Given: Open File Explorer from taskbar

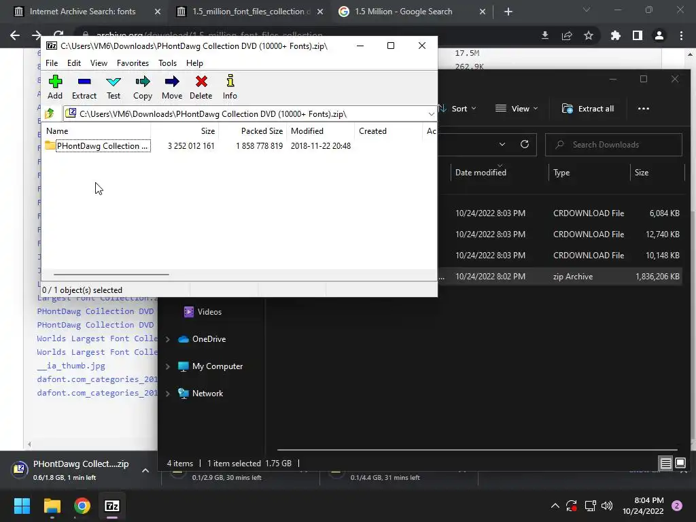Looking at the screenshot, I should (x=52, y=506).
